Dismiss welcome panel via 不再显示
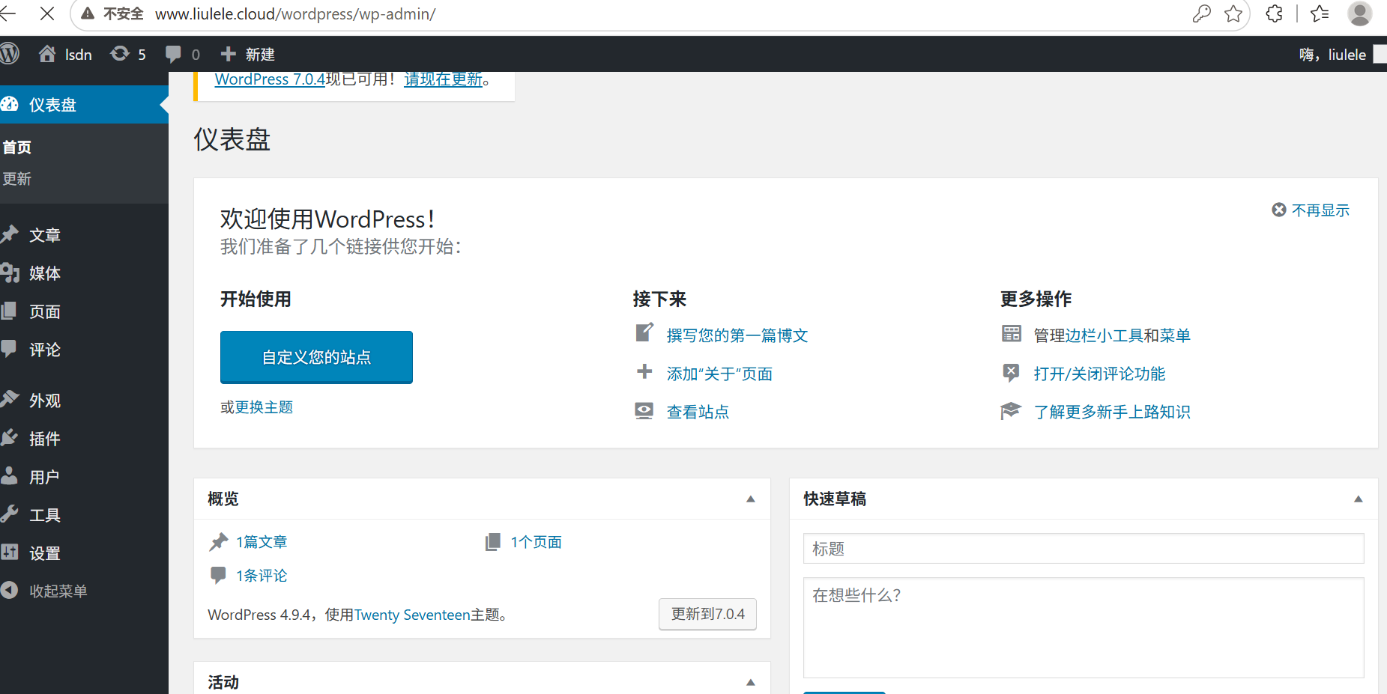This screenshot has width=1387, height=694. tap(1311, 210)
